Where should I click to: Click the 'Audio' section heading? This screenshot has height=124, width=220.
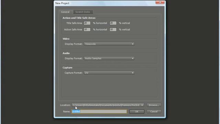point(66,53)
